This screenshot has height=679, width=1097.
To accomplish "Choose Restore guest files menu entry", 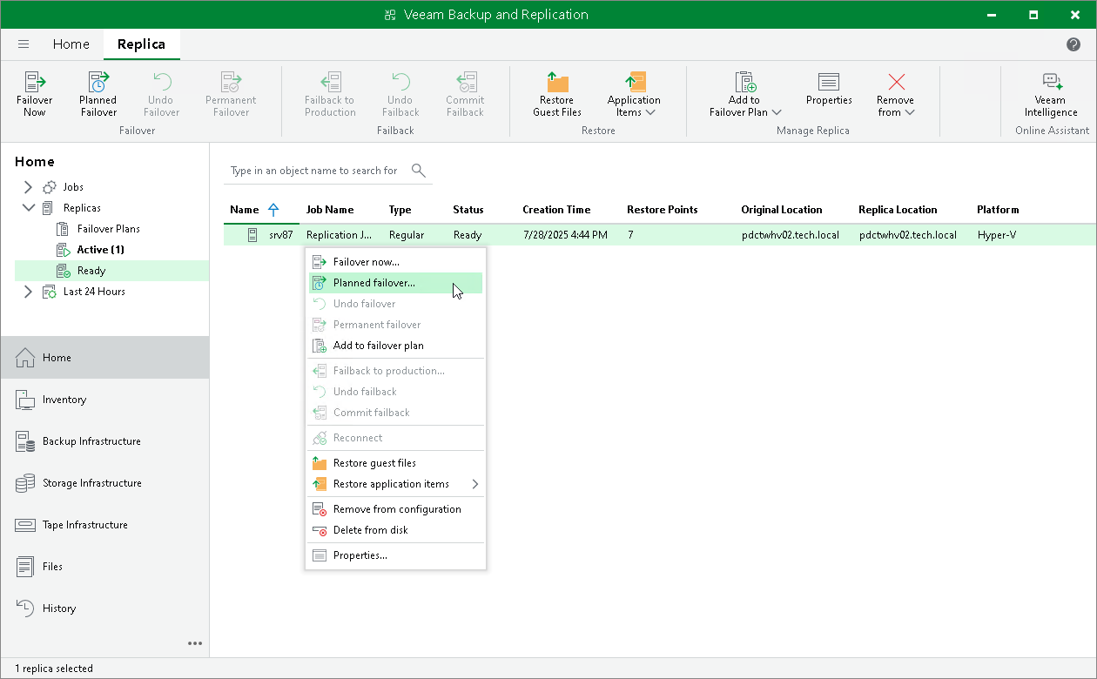I will (395, 463).
